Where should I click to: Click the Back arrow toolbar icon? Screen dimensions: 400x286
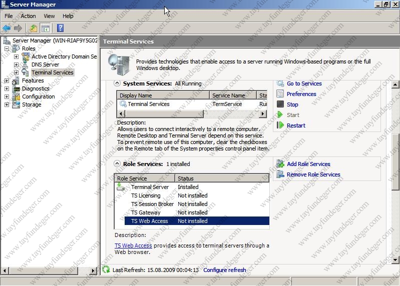point(7,28)
